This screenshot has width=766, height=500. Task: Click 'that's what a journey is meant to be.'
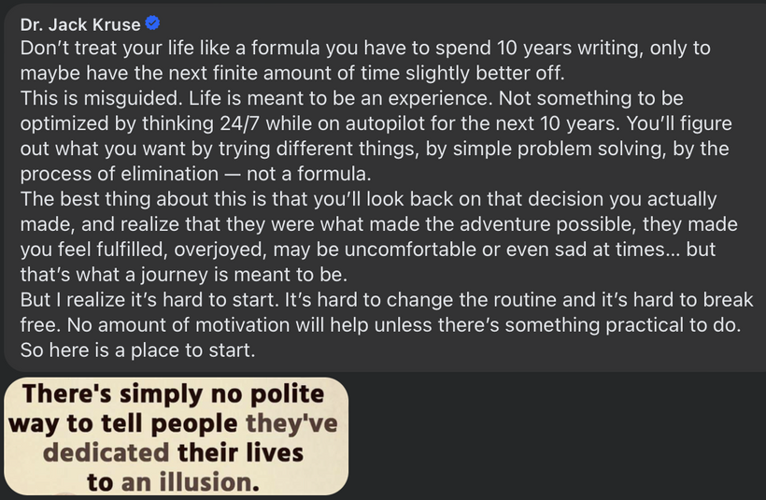(184, 275)
